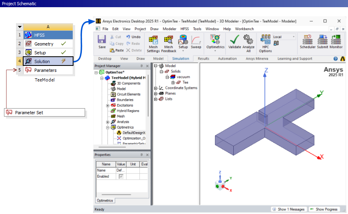Click the Submit job icon

[x=322, y=42]
